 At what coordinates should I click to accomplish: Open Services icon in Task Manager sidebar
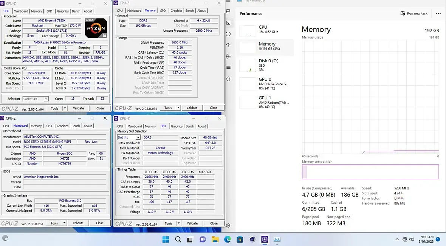(x=228, y=79)
